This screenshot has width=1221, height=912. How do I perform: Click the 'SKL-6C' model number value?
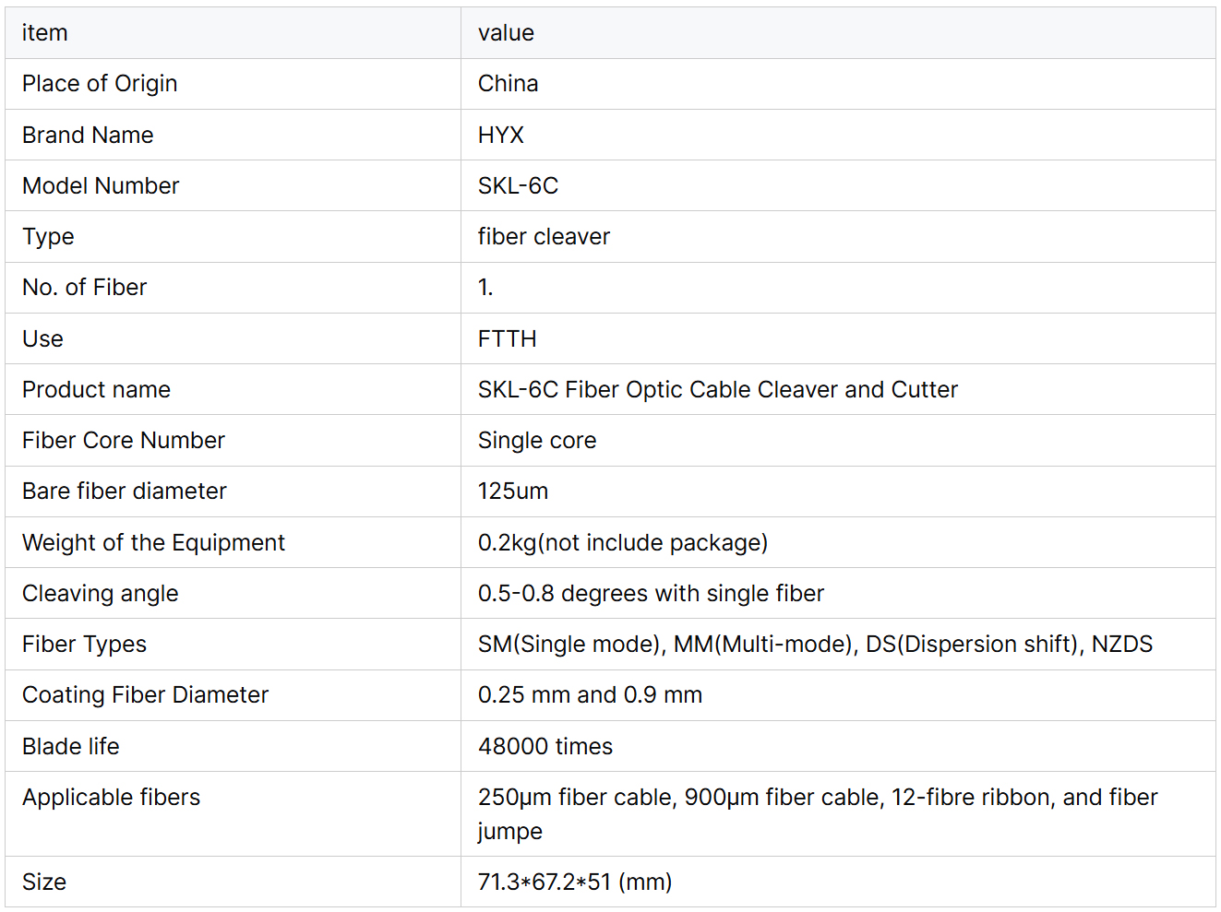[x=518, y=186]
